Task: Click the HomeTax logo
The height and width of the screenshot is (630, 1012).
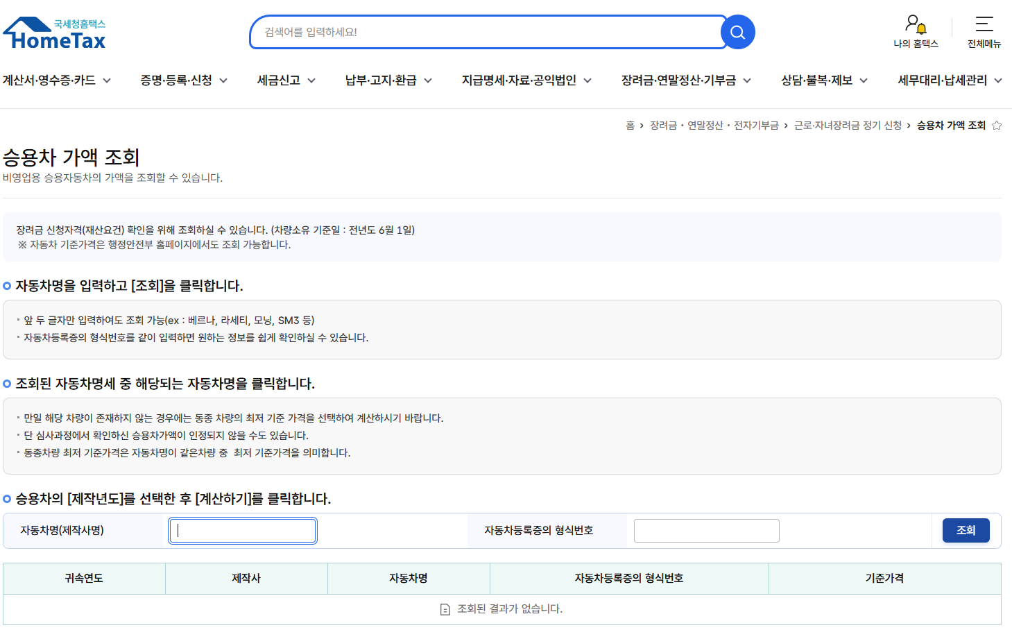Action: [x=54, y=33]
